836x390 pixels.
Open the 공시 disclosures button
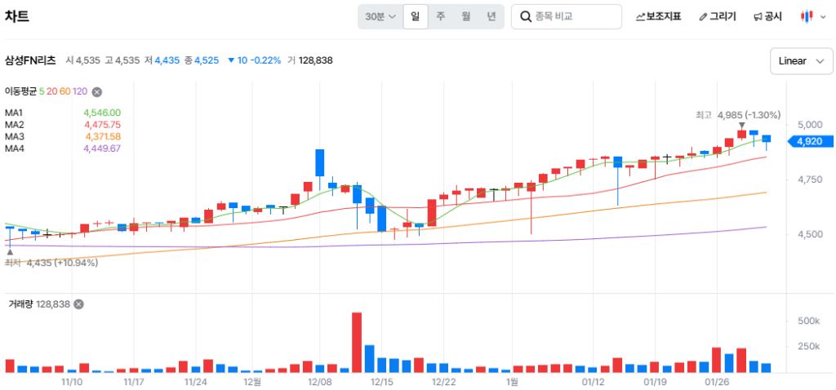click(767, 16)
